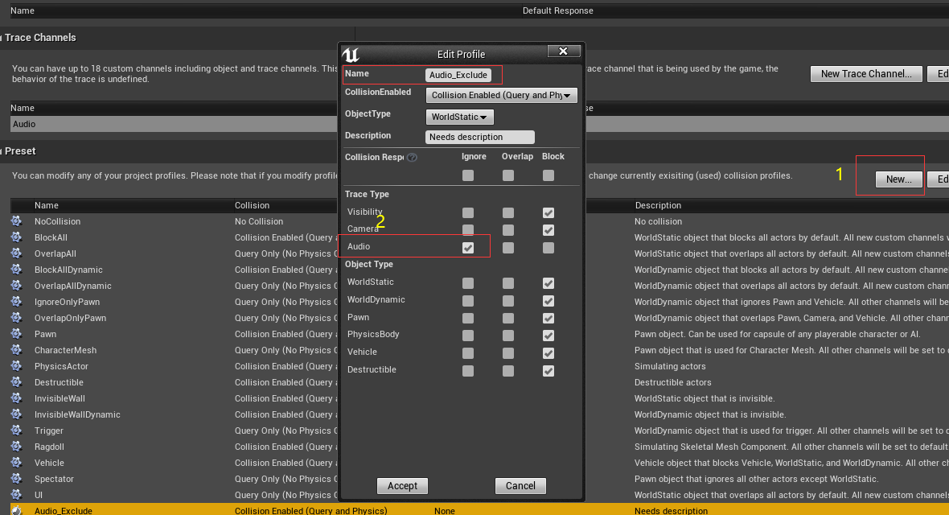Set Pawn object type to Ignore
This screenshot has width=949, height=515.
pyautogui.click(x=468, y=318)
